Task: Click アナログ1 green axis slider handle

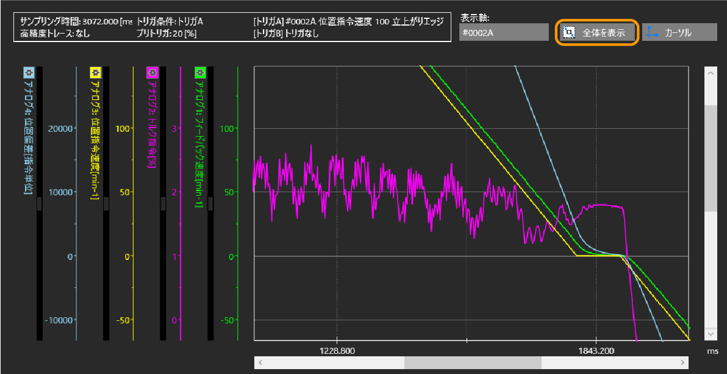Action: (x=210, y=204)
